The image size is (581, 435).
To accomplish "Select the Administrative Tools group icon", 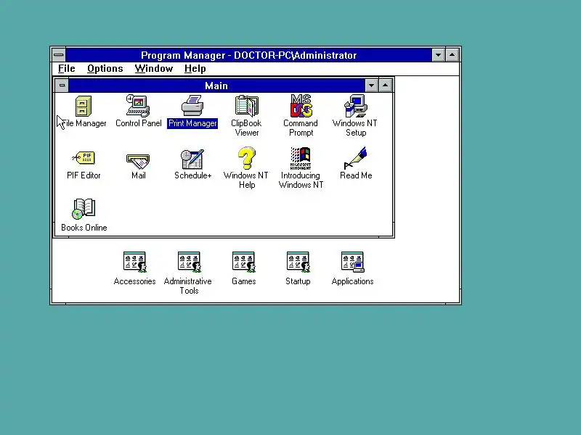I will (189, 262).
